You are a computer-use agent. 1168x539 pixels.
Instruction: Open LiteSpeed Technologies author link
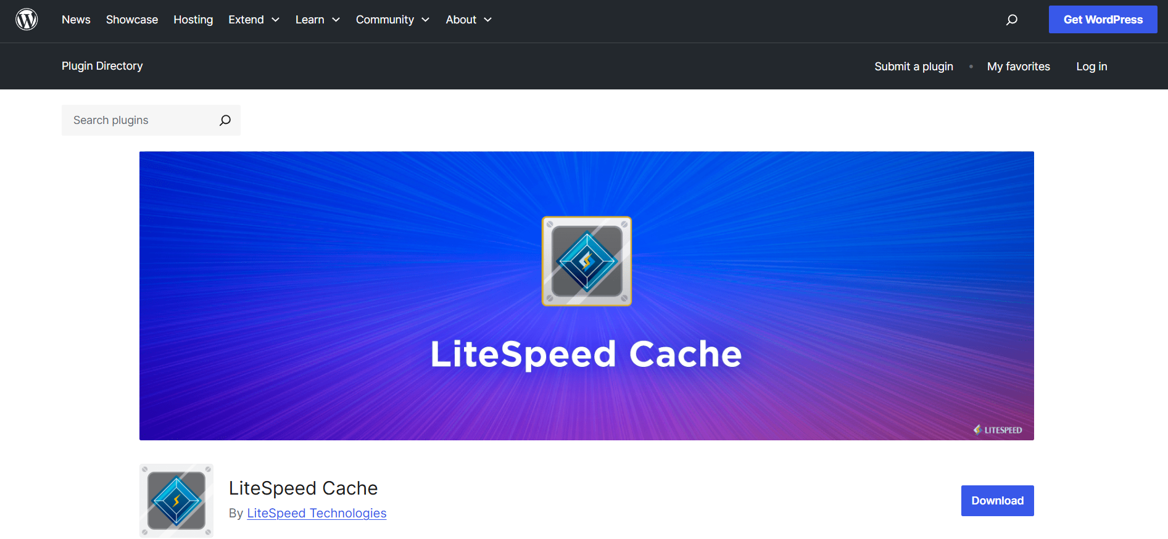click(x=317, y=513)
